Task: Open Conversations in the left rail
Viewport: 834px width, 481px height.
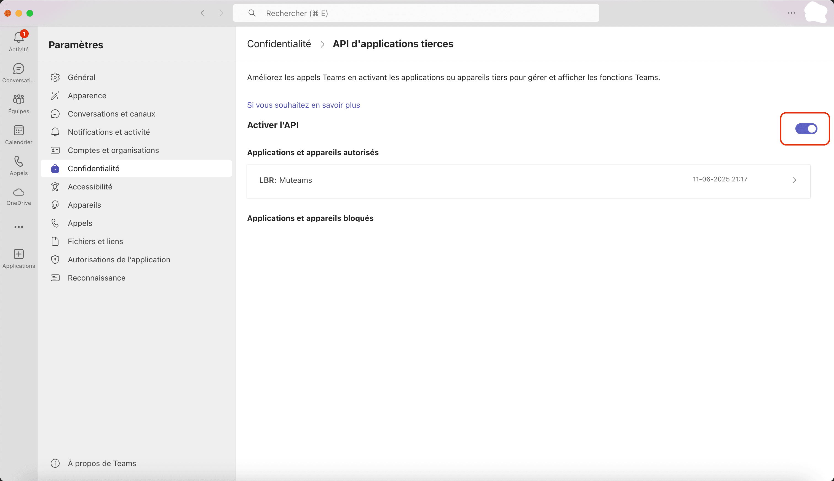Action: click(x=18, y=73)
